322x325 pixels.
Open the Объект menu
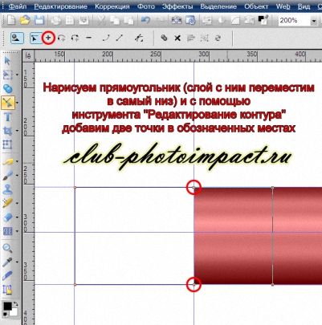pyautogui.click(x=256, y=6)
